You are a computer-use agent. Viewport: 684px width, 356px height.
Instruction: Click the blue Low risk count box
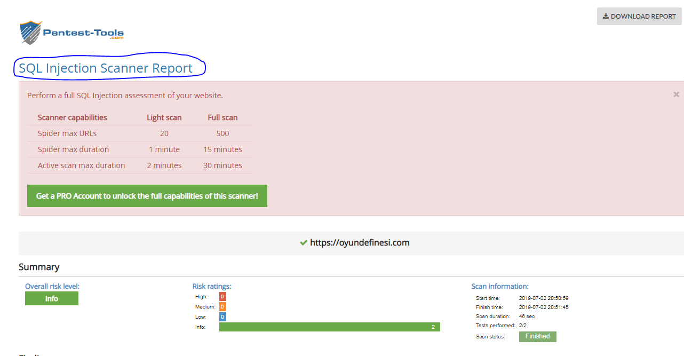coord(222,317)
